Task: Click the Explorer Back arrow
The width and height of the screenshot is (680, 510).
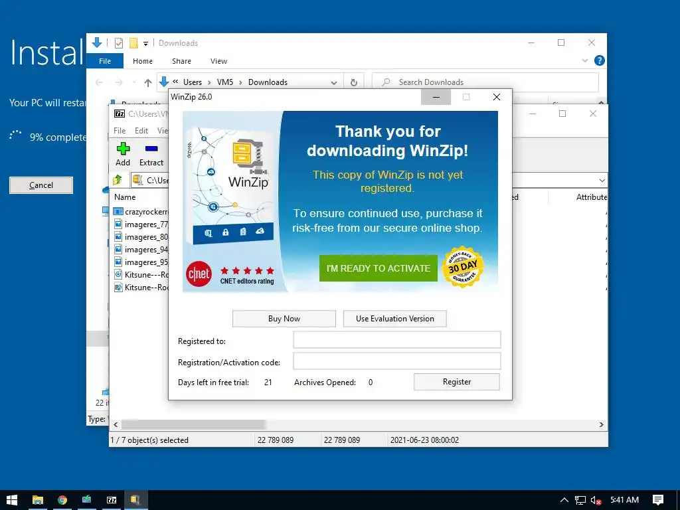Action: point(100,82)
